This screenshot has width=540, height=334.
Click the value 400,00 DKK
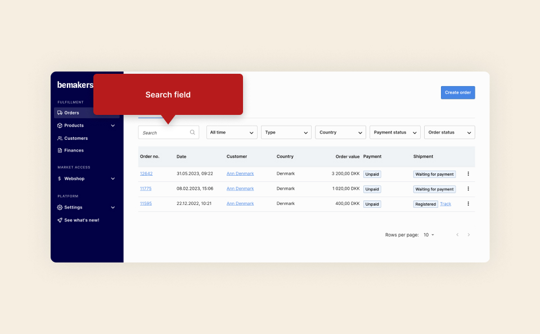348,204
